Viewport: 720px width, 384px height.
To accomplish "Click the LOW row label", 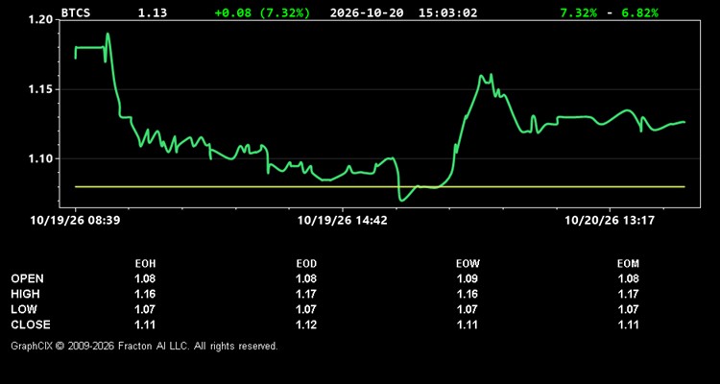I will [x=24, y=309].
